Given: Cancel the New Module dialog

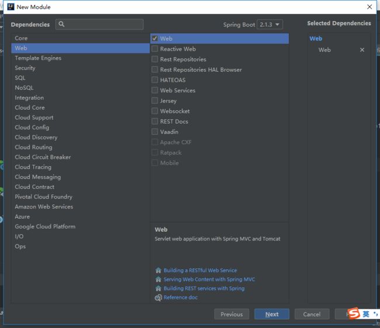Looking at the screenshot, I should click(312, 314).
